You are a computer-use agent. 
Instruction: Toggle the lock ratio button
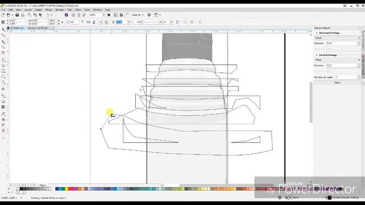[x=62, y=22]
